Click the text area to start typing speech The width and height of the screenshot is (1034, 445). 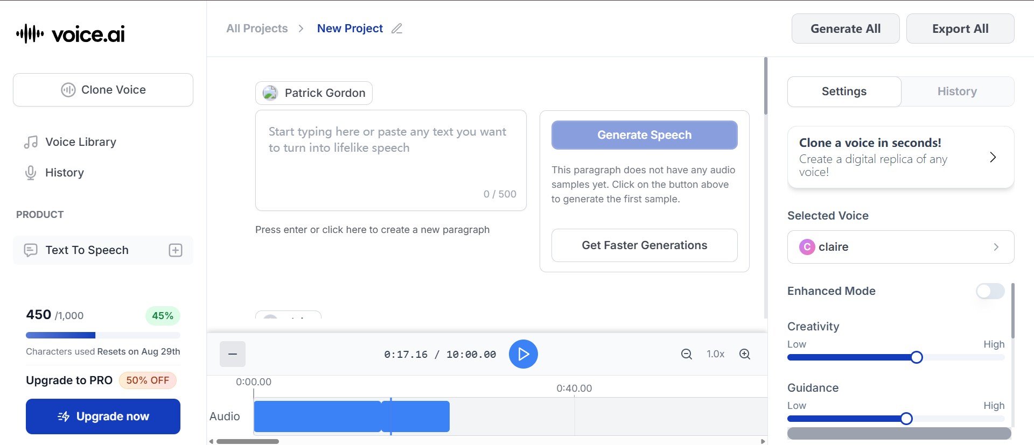(391, 160)
